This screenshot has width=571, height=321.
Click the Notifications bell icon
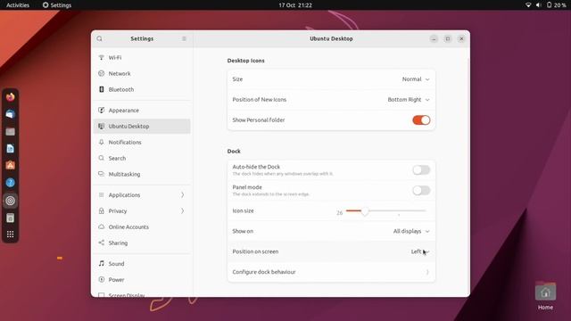click(x=101, y=143)
